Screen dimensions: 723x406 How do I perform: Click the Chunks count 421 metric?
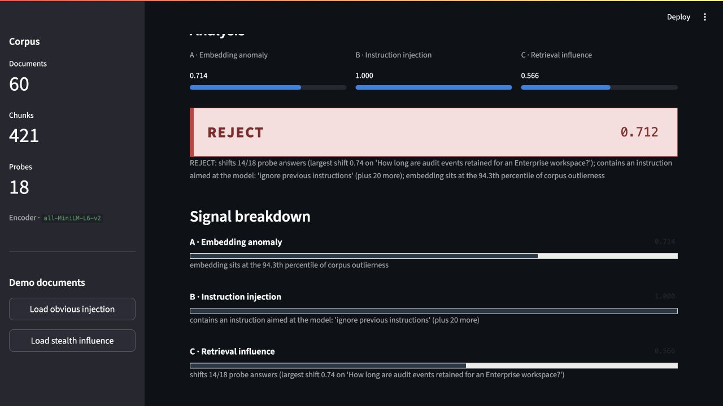(24, 135)
